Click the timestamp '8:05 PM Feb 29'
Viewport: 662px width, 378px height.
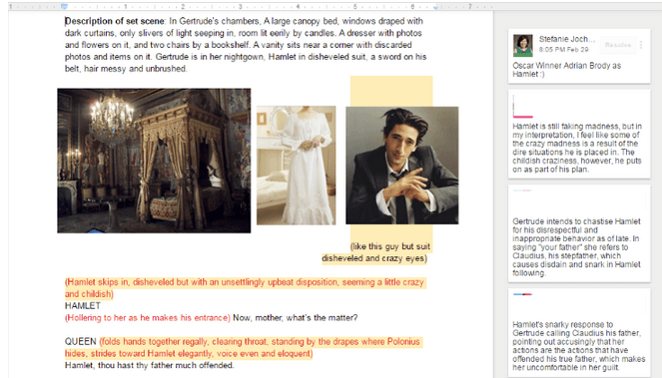[x=563, y=49]
